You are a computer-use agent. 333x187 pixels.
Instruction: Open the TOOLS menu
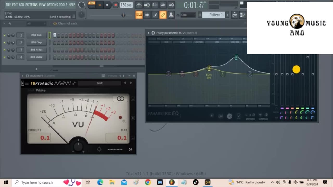click(x=63, y=5)
